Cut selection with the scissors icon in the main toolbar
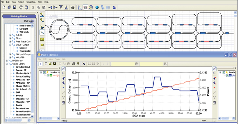Viewport: 238px width, 124px height. coord(33,7)
